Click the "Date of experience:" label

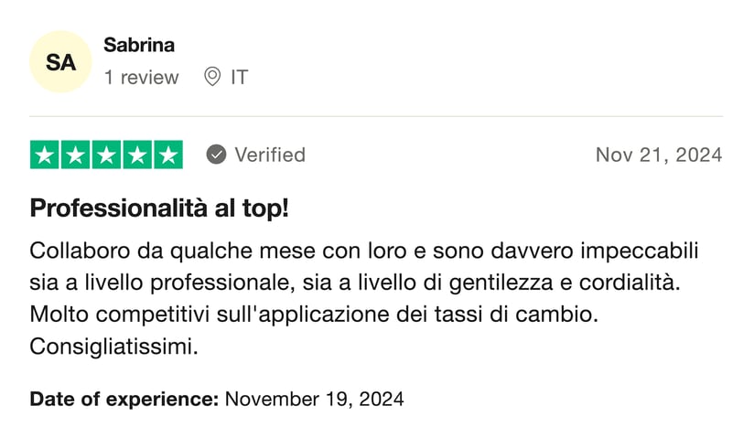124,399
